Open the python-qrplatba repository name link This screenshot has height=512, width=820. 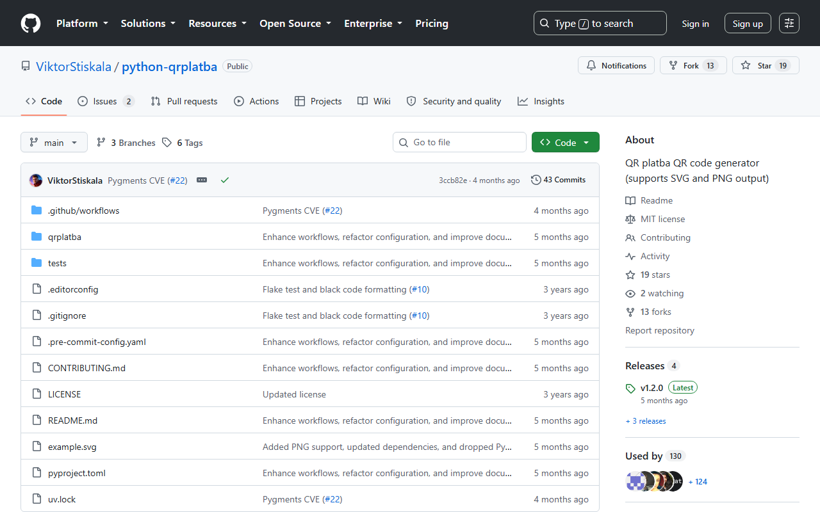pyautogui.click(x=170, y=66)
